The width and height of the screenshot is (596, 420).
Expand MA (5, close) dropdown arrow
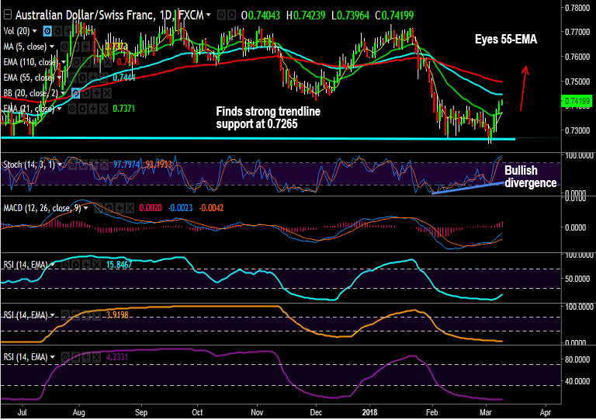click(x=52, y=47)
